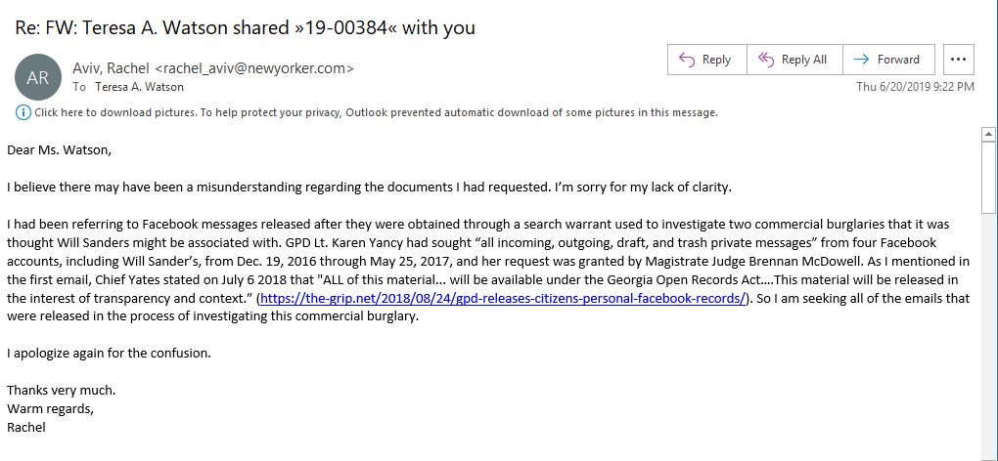
Task: Click the "I apologize again" sentence
Action: click(x=108, y=353)
